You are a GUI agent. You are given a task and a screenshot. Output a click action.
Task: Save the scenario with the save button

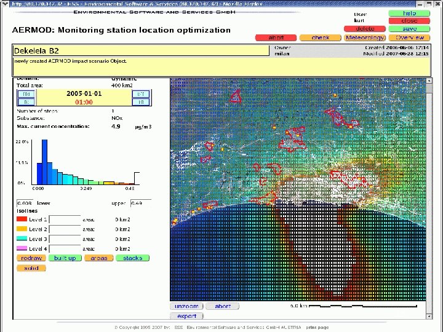point(409,29)
